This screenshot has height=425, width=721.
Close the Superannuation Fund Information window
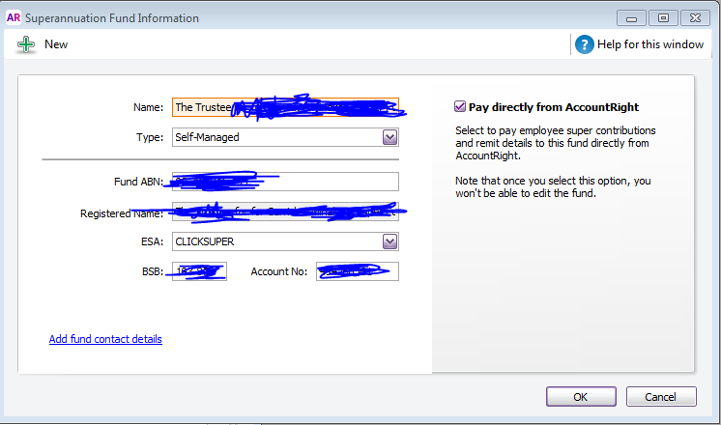(x=694, y=16)
